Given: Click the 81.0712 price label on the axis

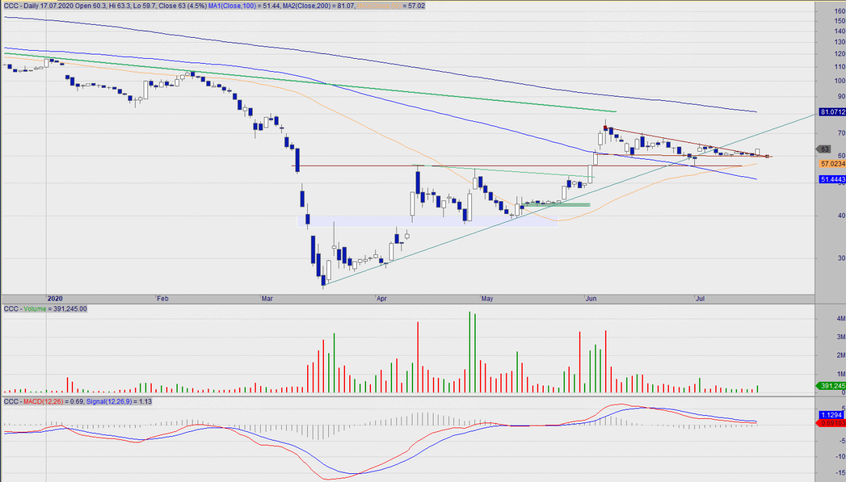Looking at the screenshot, I should tap(832, 112).
